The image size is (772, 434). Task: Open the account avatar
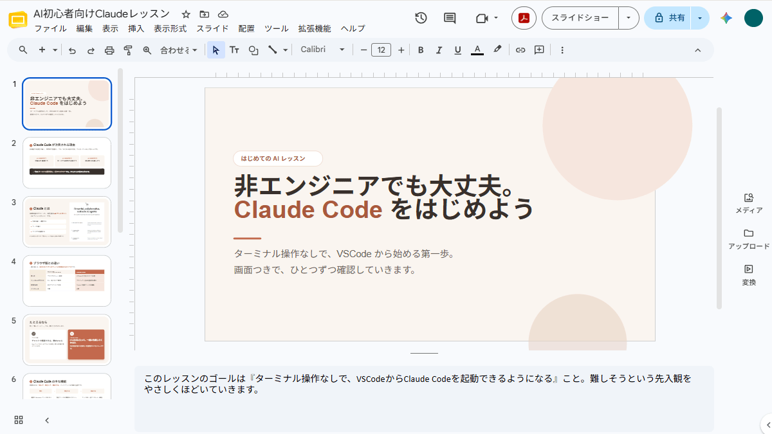point(753,18)
